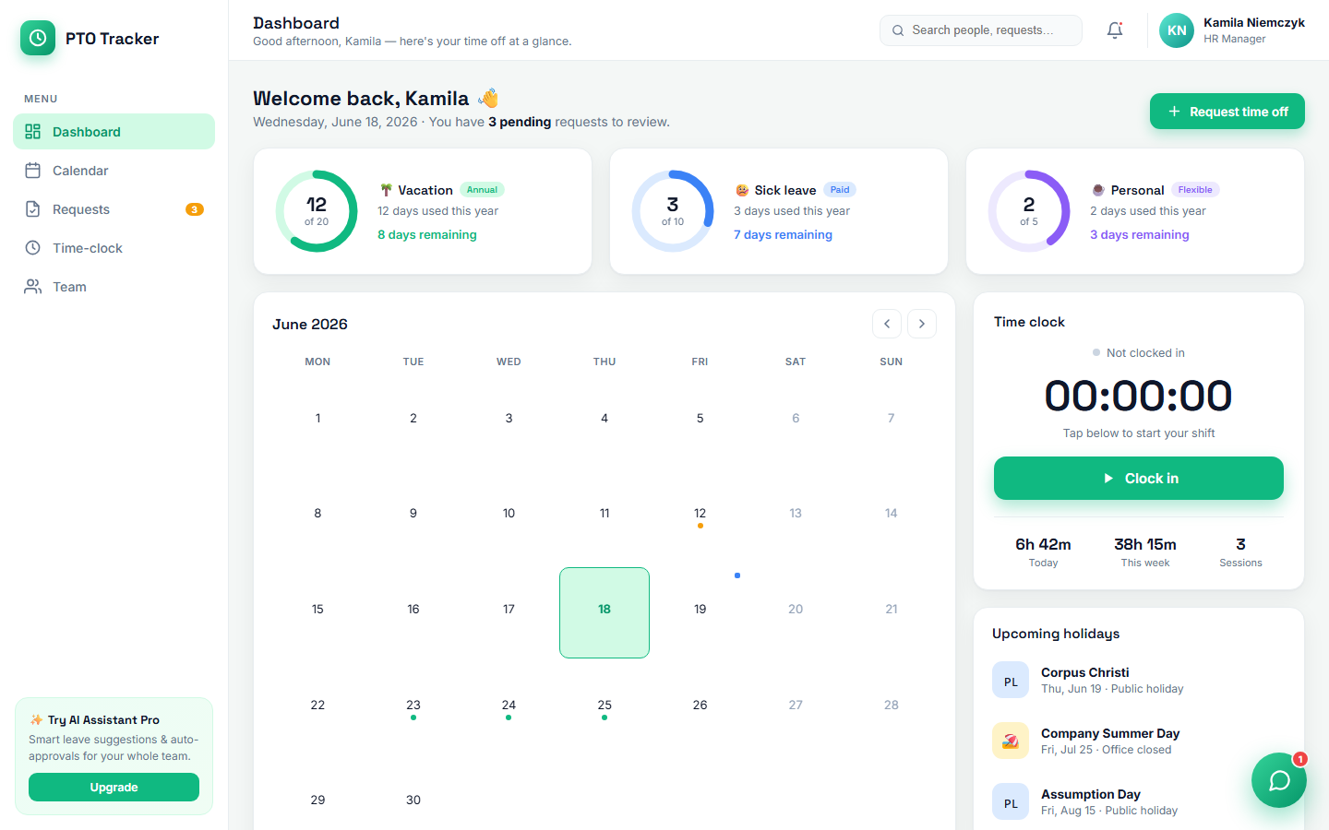Click the 3 Sessions stat

click(1240, 552)
